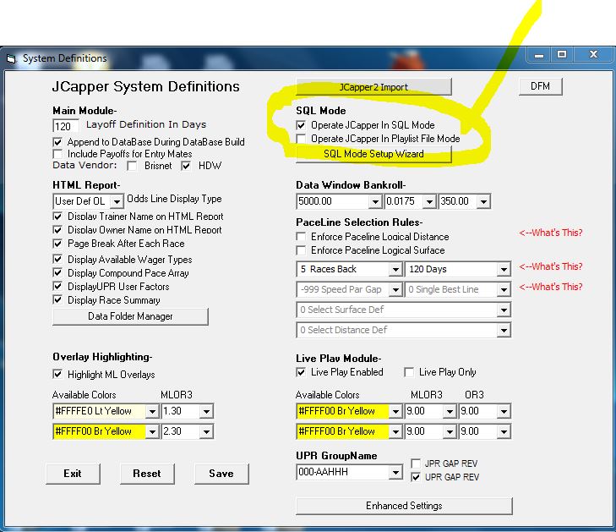Open first Live Play #FFFF00 Br Yellow color dropdown
Viewport: 616px width, 532px height.
click(395, 412)
